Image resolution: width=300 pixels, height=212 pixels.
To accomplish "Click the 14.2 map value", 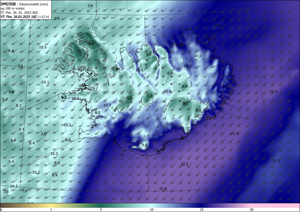I will [x=187, y=66].
